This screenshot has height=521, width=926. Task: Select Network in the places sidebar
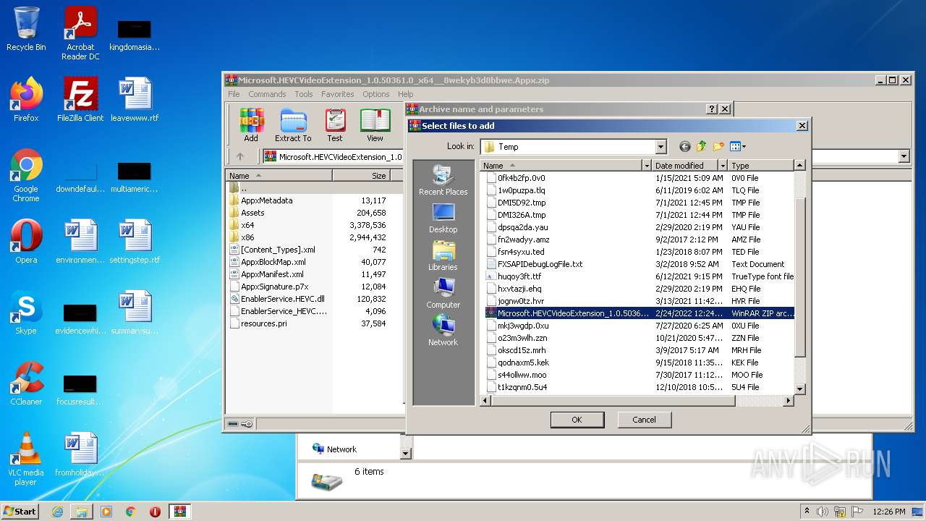pyautogui.click(x=443, y=331)
